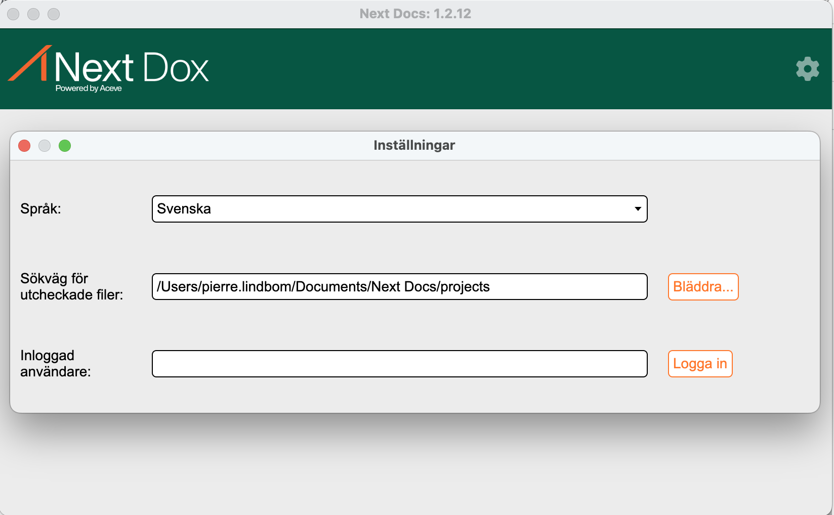Click the Next Docs: 1.2.12 window title

pyautogui.click(x=415, y=14)
